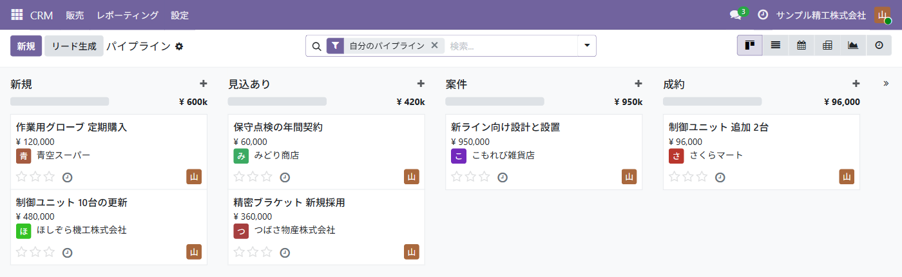902x277 pixels.
Task: Click the さくらマート customer name
Action: [716, 155]
